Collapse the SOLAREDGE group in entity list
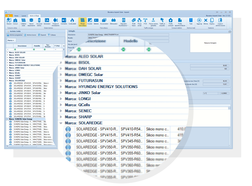 point(7,81)
